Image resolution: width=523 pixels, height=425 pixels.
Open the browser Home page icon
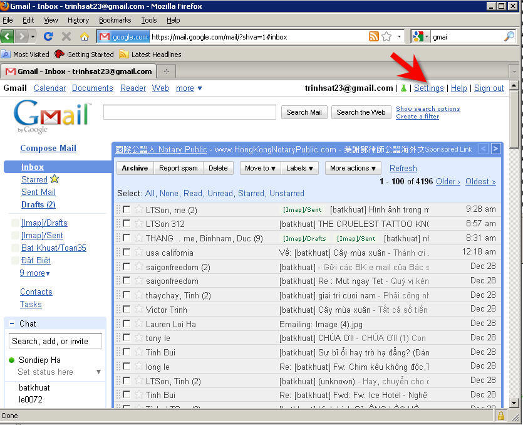tap(85, 36)
